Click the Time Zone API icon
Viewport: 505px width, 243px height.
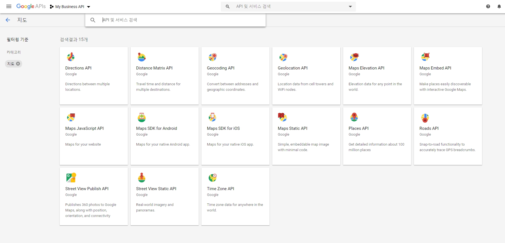pos(213,177)
